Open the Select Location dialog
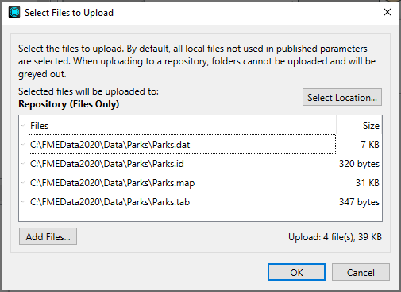Viewport: 401px width, 292px height. pyautogui.click(x=342, y=97)
